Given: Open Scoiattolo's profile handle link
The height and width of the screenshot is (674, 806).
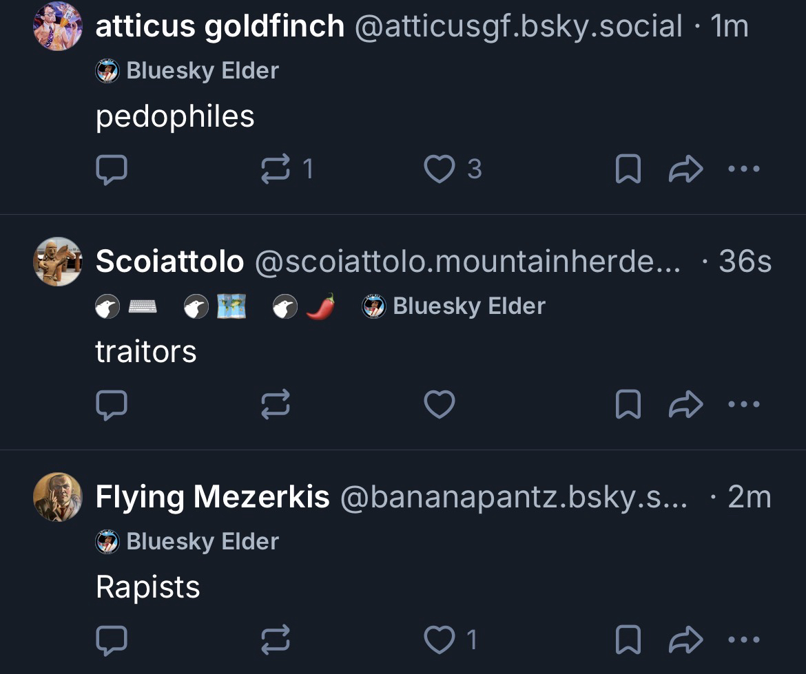Looking at the screenshot, I should [x=468, y=262].
